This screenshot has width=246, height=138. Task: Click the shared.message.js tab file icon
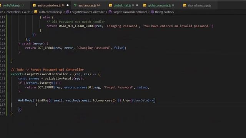tap(184, 5)
